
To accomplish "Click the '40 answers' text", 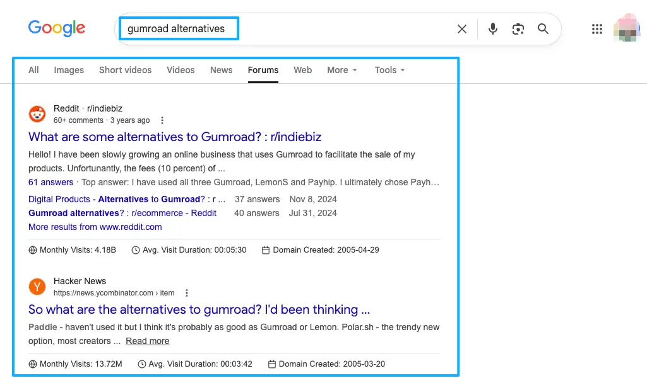I will 257,214.
